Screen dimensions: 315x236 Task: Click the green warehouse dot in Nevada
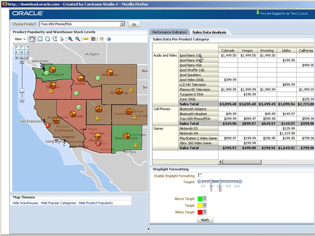click(79, 108)
